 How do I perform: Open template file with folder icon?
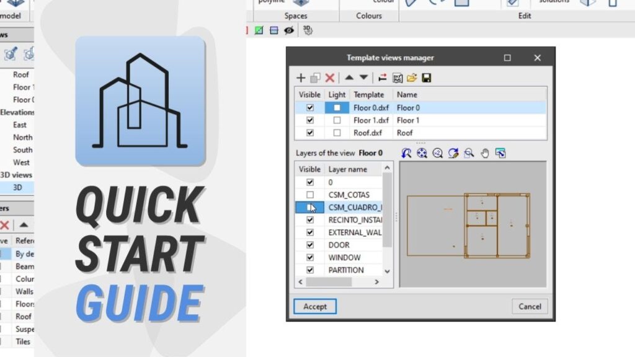coord(412,78)
